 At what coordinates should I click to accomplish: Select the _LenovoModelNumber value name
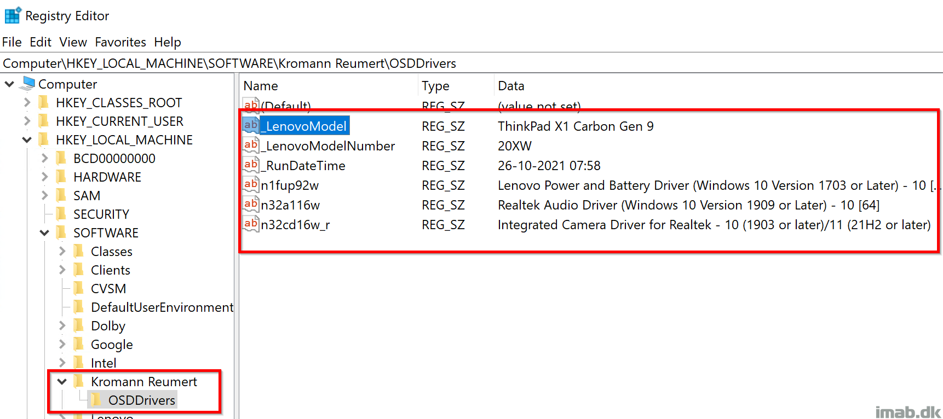point(328,146)
